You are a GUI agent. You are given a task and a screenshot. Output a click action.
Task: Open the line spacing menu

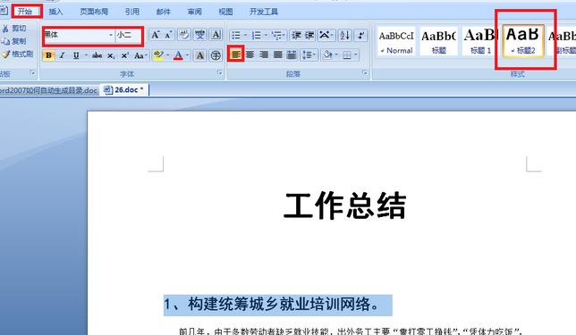pos(309,55)
